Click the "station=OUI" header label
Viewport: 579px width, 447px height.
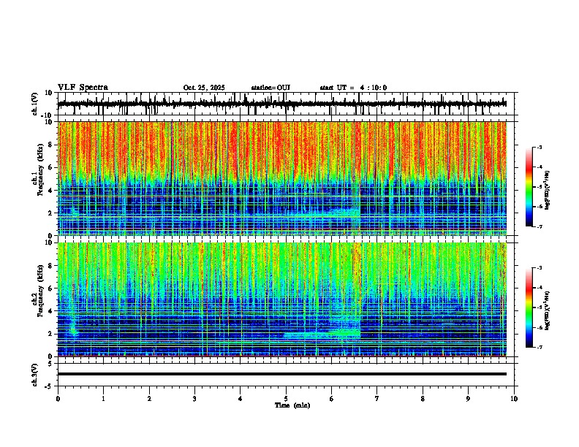(270, 88)
